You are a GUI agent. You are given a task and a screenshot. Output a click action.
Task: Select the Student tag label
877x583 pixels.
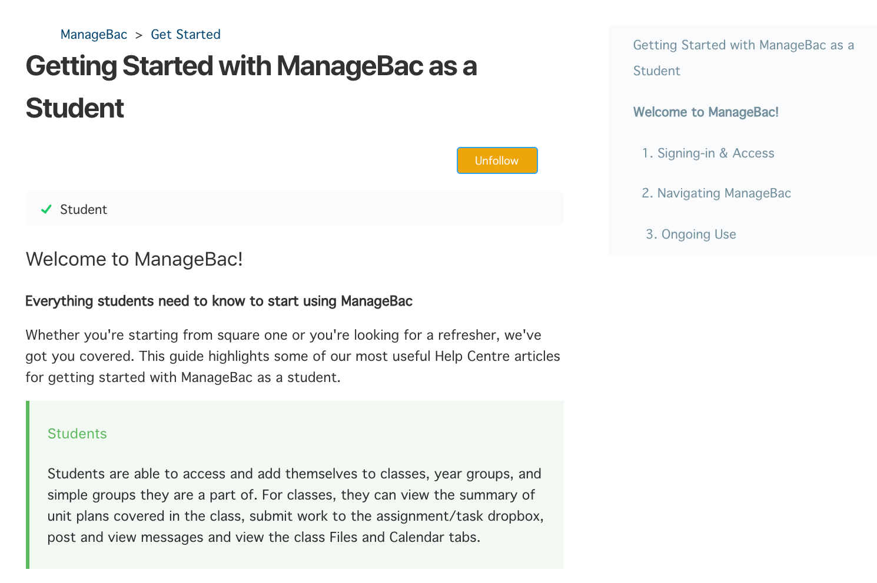(84, 210)
